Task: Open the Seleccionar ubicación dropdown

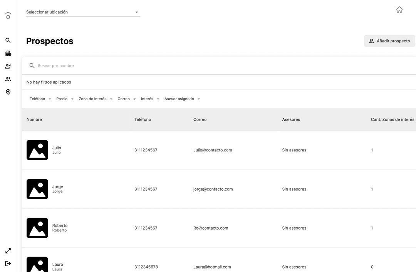Action: point(83,12)
